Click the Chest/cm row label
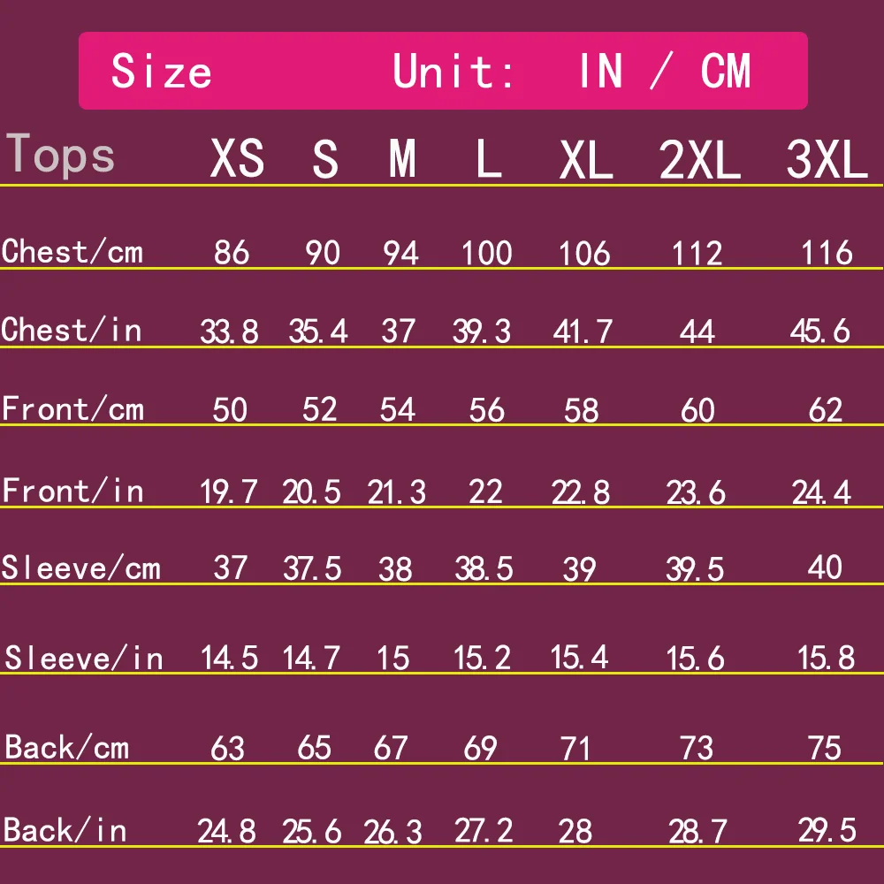Image resolution: width=884 pixels, height=884 pixels. point(72,252)
